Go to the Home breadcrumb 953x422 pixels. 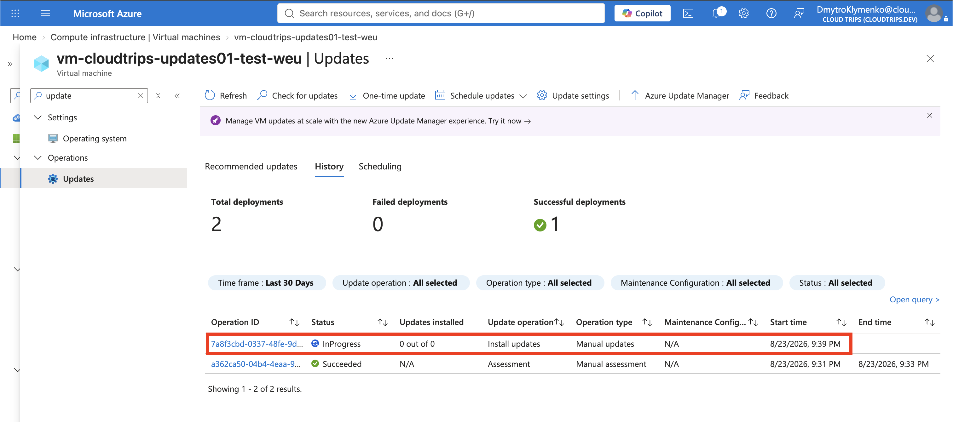[24, 37]
